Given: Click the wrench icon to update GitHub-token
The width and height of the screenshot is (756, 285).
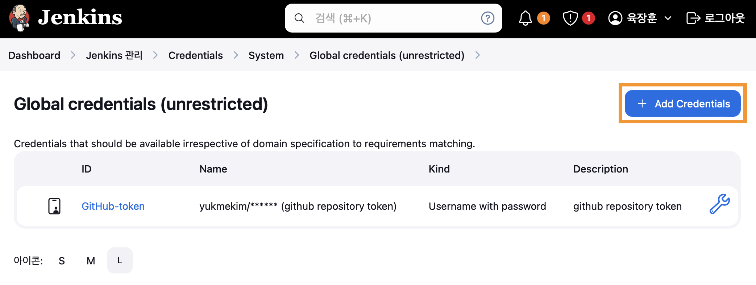Looking at the screenshot, I should click(719, 204).
